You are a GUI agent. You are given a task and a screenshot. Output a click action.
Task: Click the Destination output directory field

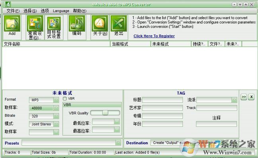pos(194,143)
